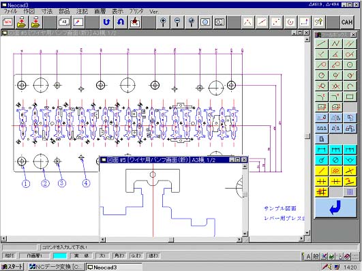Viewport: 362px width, 271px height.
Task: Open the ファイル menu
Action: (x=10, y=12)
